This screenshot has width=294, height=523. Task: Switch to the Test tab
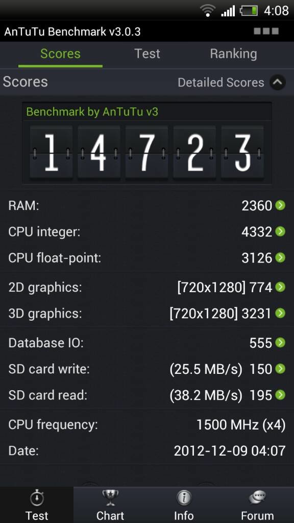point(148,54)
